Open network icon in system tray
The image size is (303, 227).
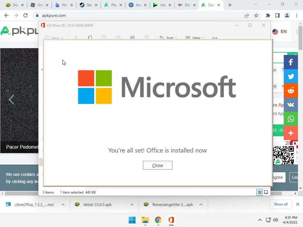click(x=268, y=220)
